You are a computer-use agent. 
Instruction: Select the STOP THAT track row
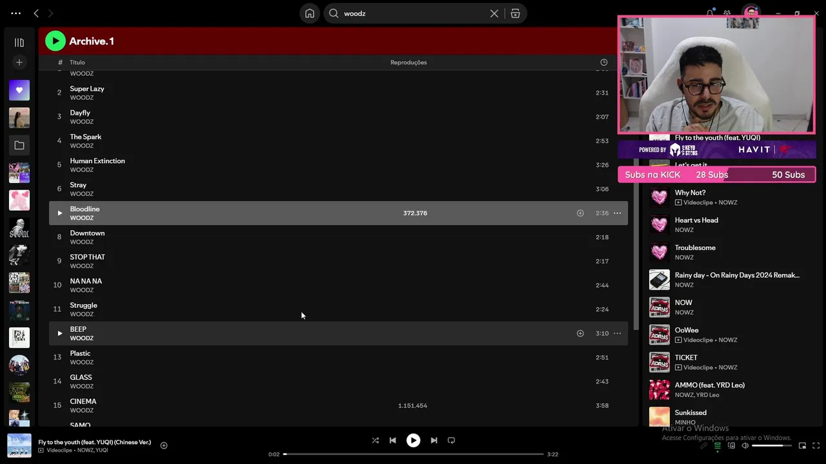tap(338, 261)
